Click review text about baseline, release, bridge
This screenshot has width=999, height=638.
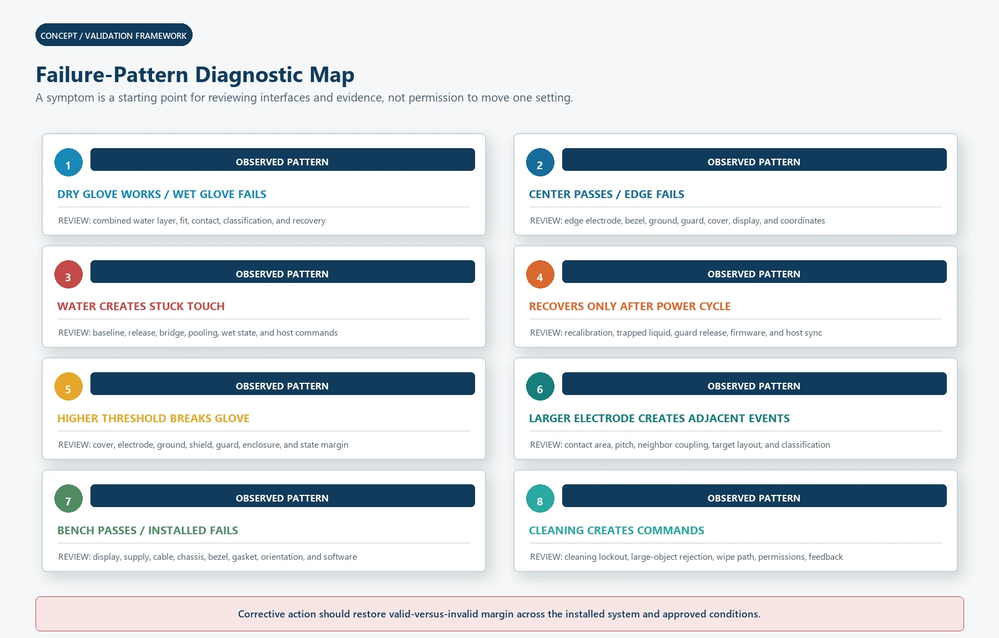point(198,333)
